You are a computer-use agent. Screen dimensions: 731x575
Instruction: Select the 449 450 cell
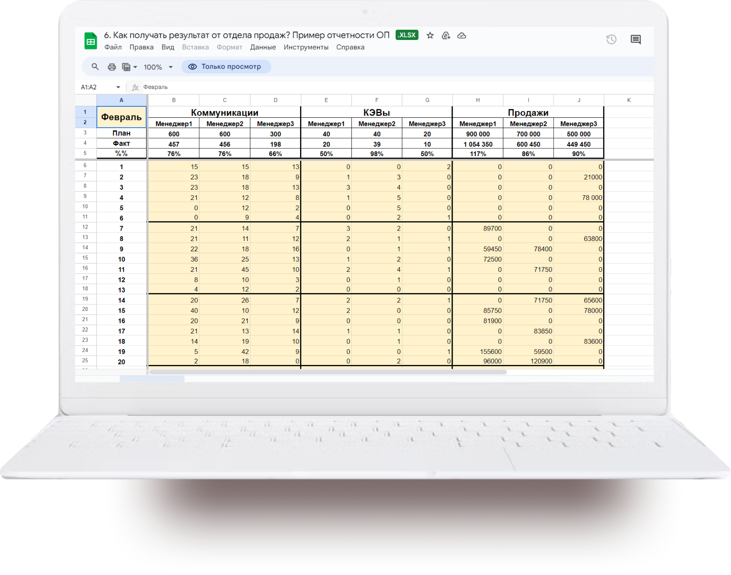pyautogui.click(x=579, y=144)
